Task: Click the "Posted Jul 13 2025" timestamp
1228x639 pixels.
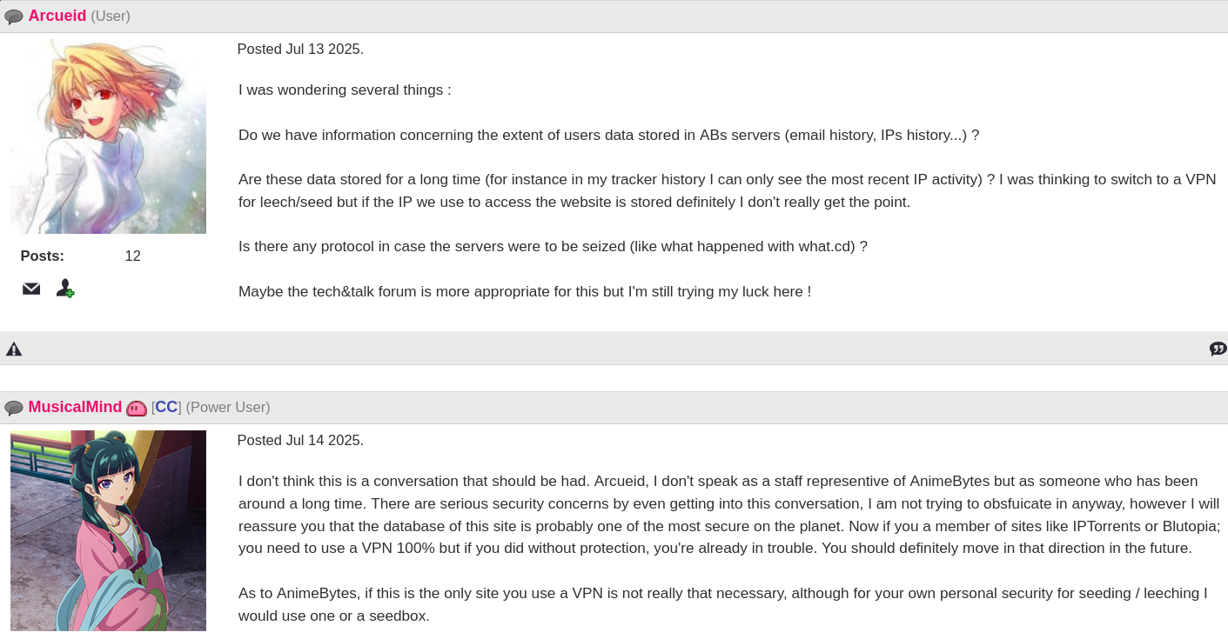Action: click(x=300, y=49)
